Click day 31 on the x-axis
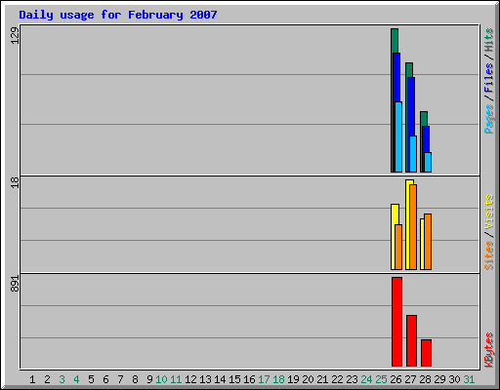 pos(469,379)
